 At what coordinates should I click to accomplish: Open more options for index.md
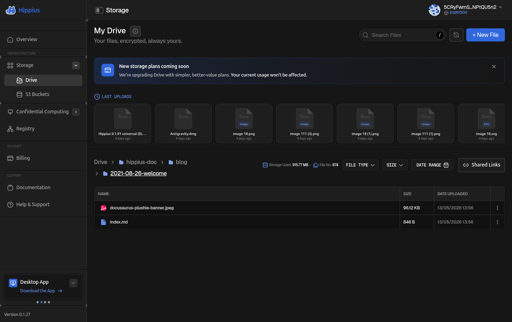coord(497,222)
